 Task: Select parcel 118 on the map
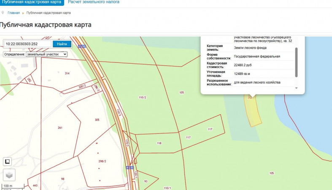pyautogui.click(x=159, y=143)
